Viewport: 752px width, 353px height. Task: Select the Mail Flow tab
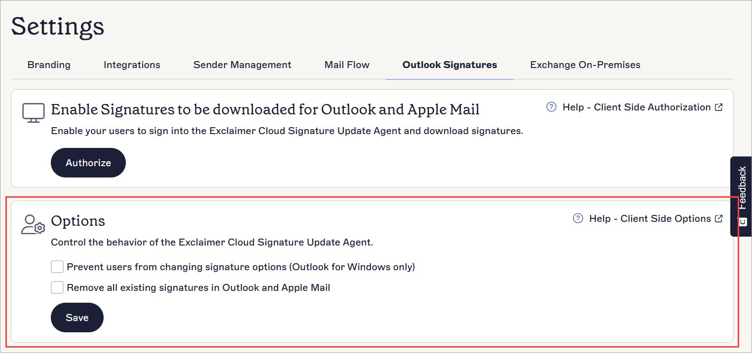click(347, 65)
